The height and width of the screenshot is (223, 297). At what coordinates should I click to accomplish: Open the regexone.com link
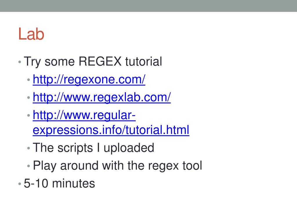(89, 79)
